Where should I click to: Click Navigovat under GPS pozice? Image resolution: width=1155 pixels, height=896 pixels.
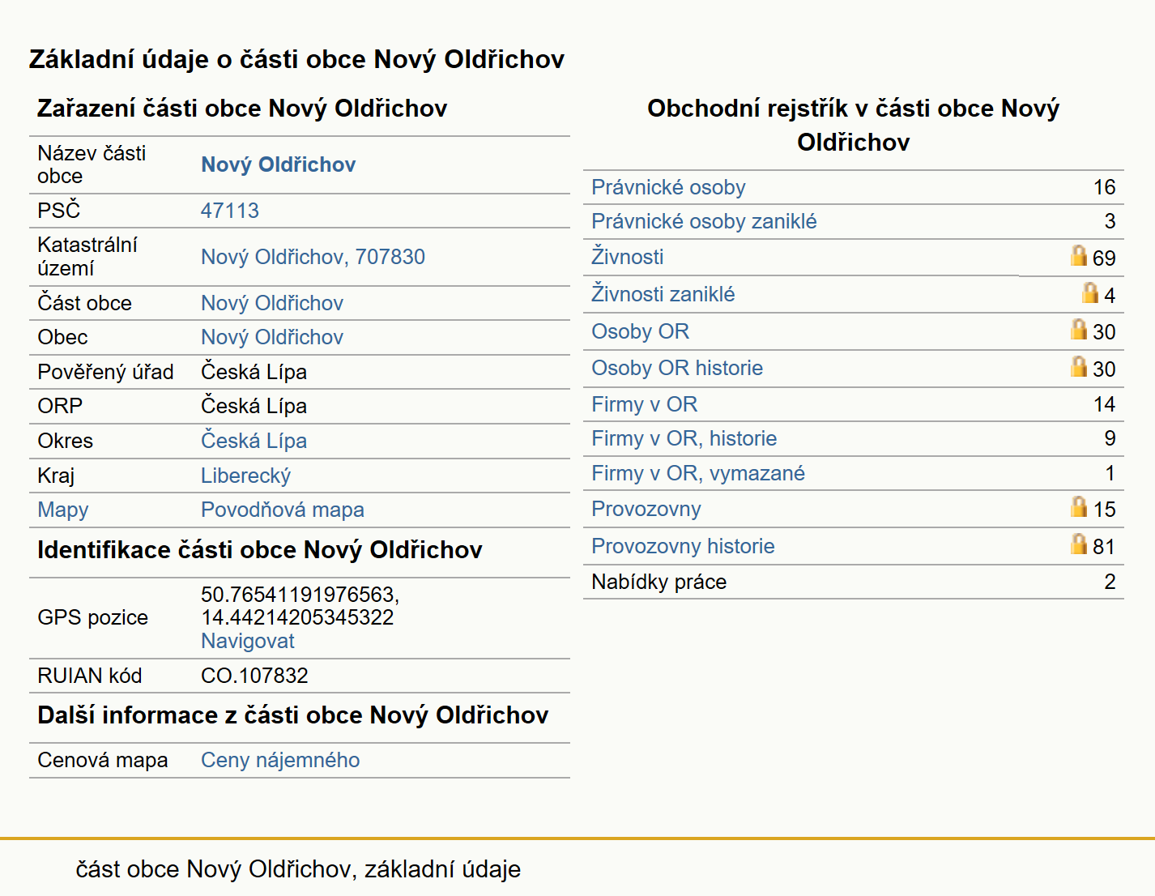pyautogui.click(x=247, y=641)
